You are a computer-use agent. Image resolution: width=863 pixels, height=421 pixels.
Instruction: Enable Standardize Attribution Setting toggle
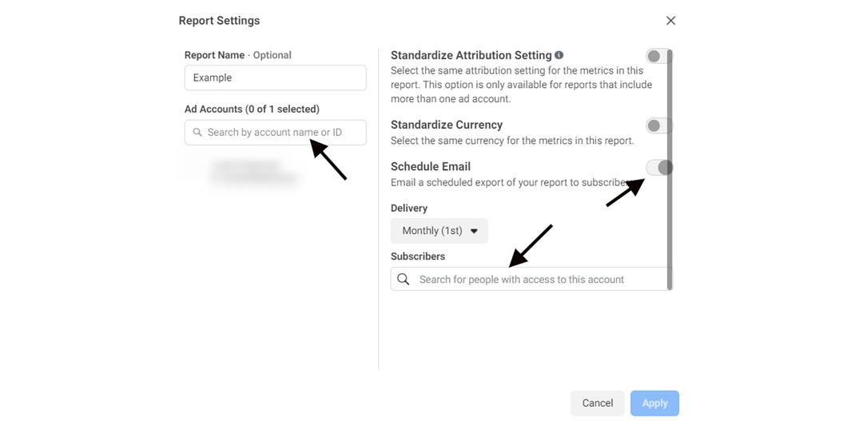(x=658, y=56)
